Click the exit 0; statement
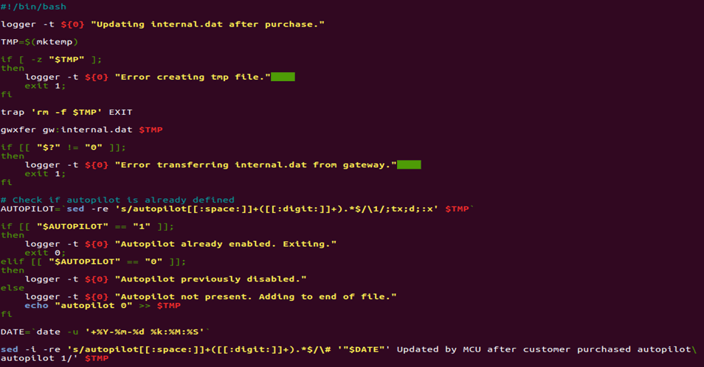This screenshot has width=704, height=367. tap(45, 253)
